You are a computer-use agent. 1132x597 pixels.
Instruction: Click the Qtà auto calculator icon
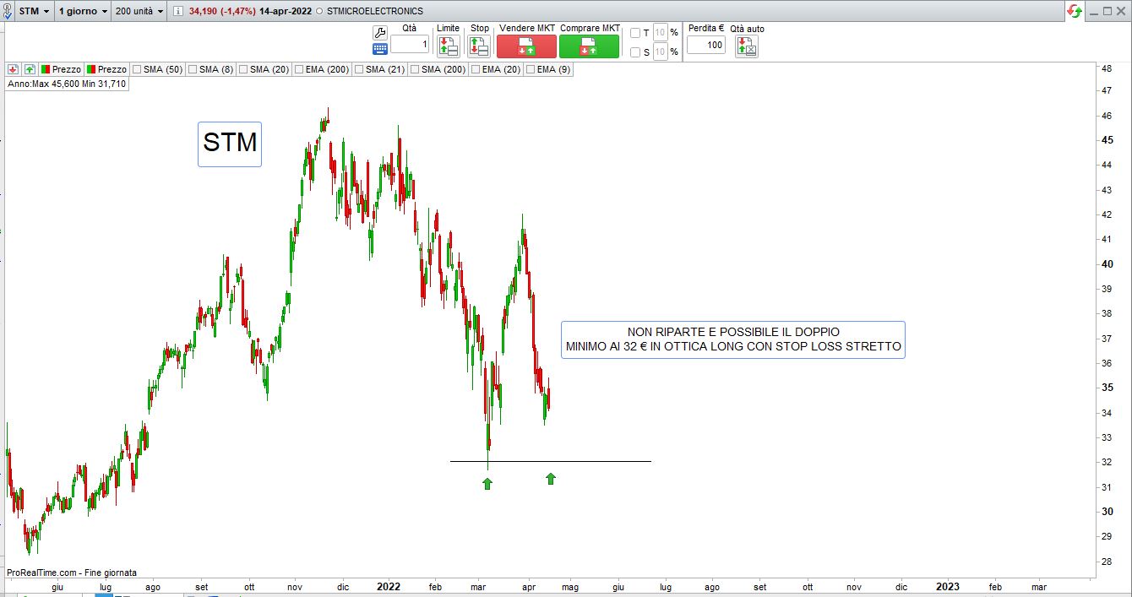pyautogui.click(x=747, y=46)
